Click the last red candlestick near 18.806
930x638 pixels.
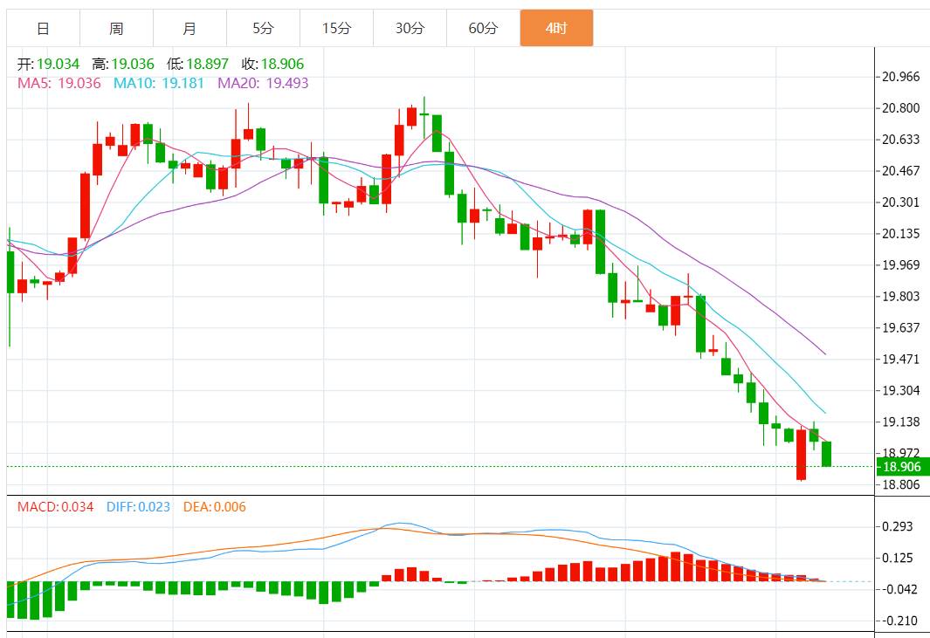click(x=802, y=455)
